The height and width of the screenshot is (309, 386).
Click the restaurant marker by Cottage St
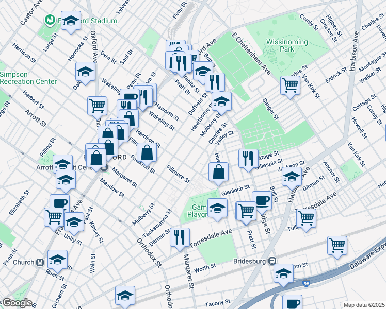pos(248,160)
